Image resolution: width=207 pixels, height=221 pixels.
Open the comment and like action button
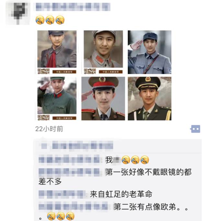[195, 129]
